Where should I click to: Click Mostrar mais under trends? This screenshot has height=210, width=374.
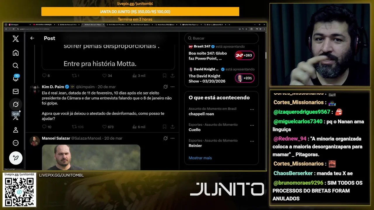click(200, 158)
